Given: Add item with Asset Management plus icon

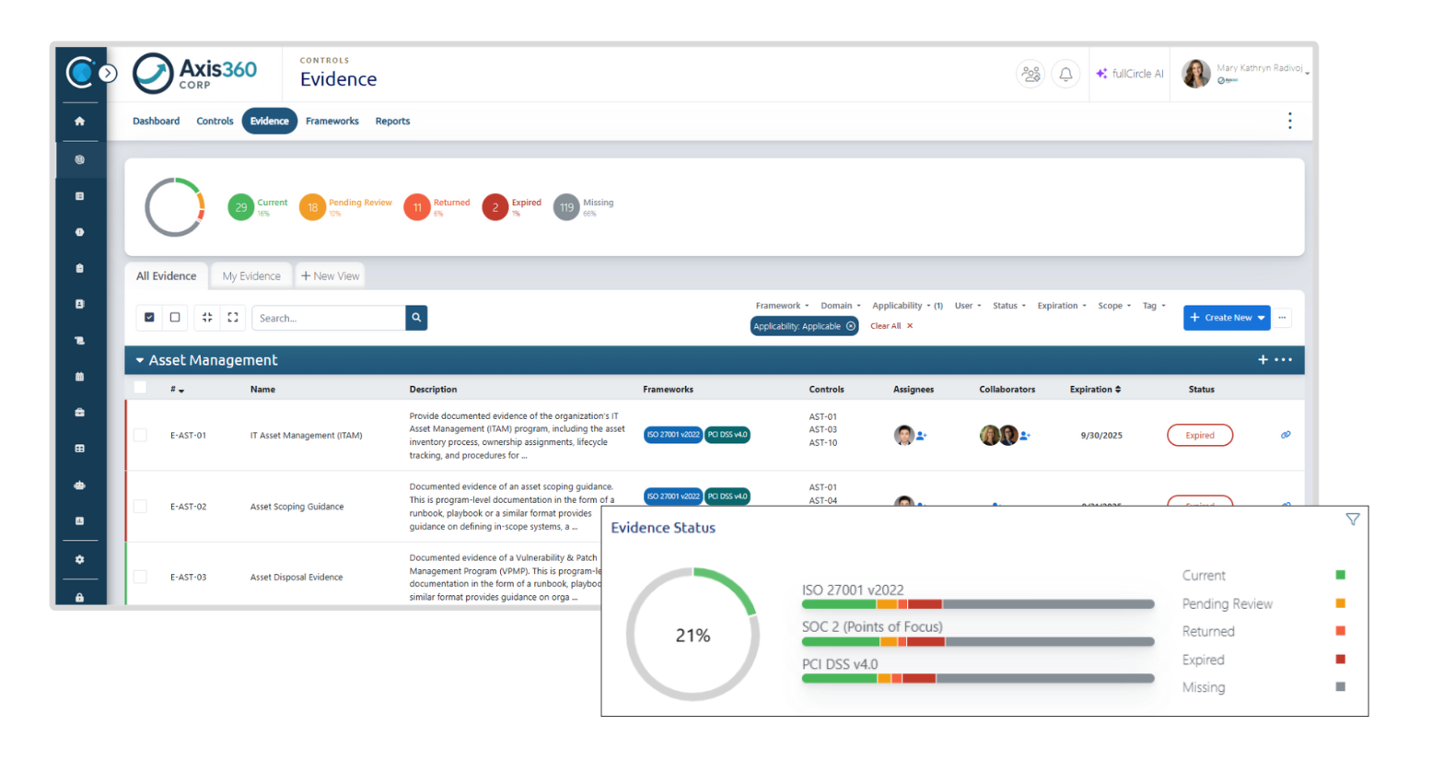Looking at the screenshot, I should [x=1263, y=360].
